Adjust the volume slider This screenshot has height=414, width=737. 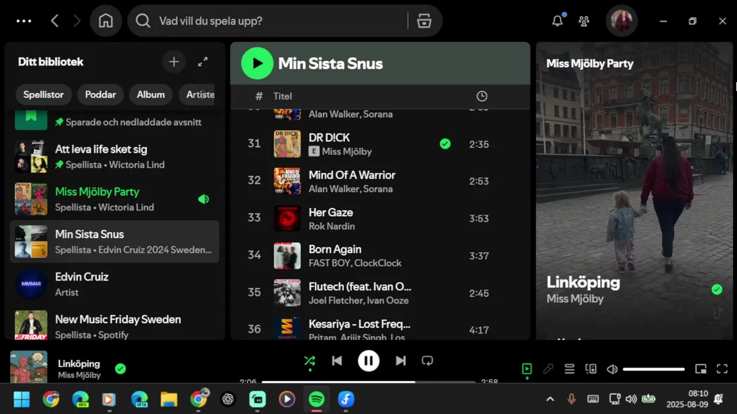click(x=654, y=369)
